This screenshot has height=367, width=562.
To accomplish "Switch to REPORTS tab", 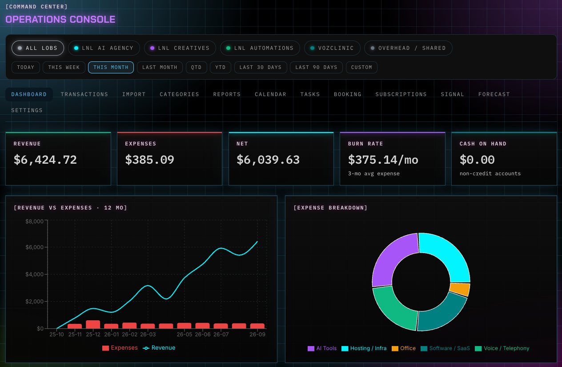I will point(227,94).
